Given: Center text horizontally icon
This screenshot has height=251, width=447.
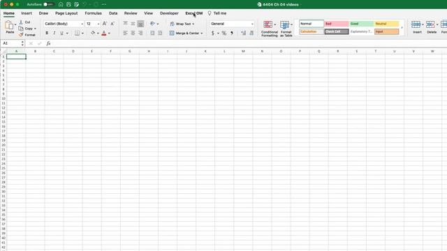Looking at the screenshot, I should click(133, 33).
